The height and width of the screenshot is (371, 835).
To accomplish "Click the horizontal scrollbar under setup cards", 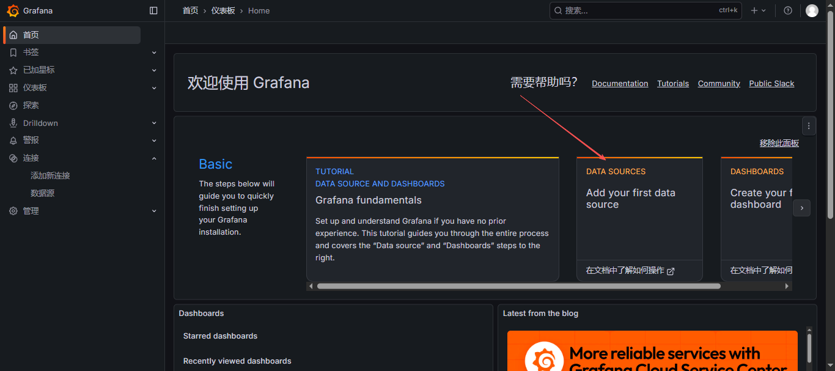I will 518,286.
